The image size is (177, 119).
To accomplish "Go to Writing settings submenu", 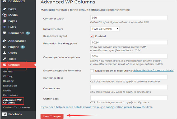I will pos(8,76).
